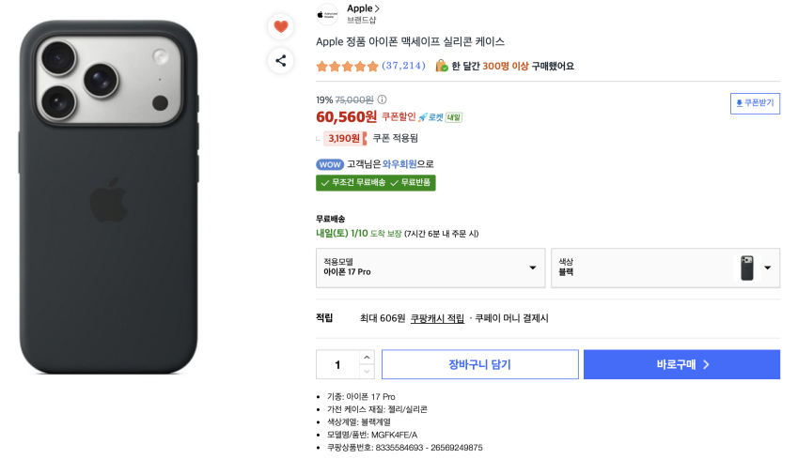Image resolution: width=798 pixels, height=459 pixels.
Task: Click the Apple brand logo icon
Action: pyautogui.click(x=327, y=13)
